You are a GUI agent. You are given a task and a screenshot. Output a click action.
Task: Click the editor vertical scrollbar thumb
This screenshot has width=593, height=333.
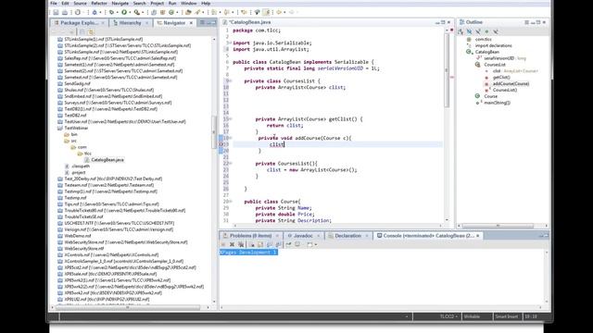click(447, 70)
